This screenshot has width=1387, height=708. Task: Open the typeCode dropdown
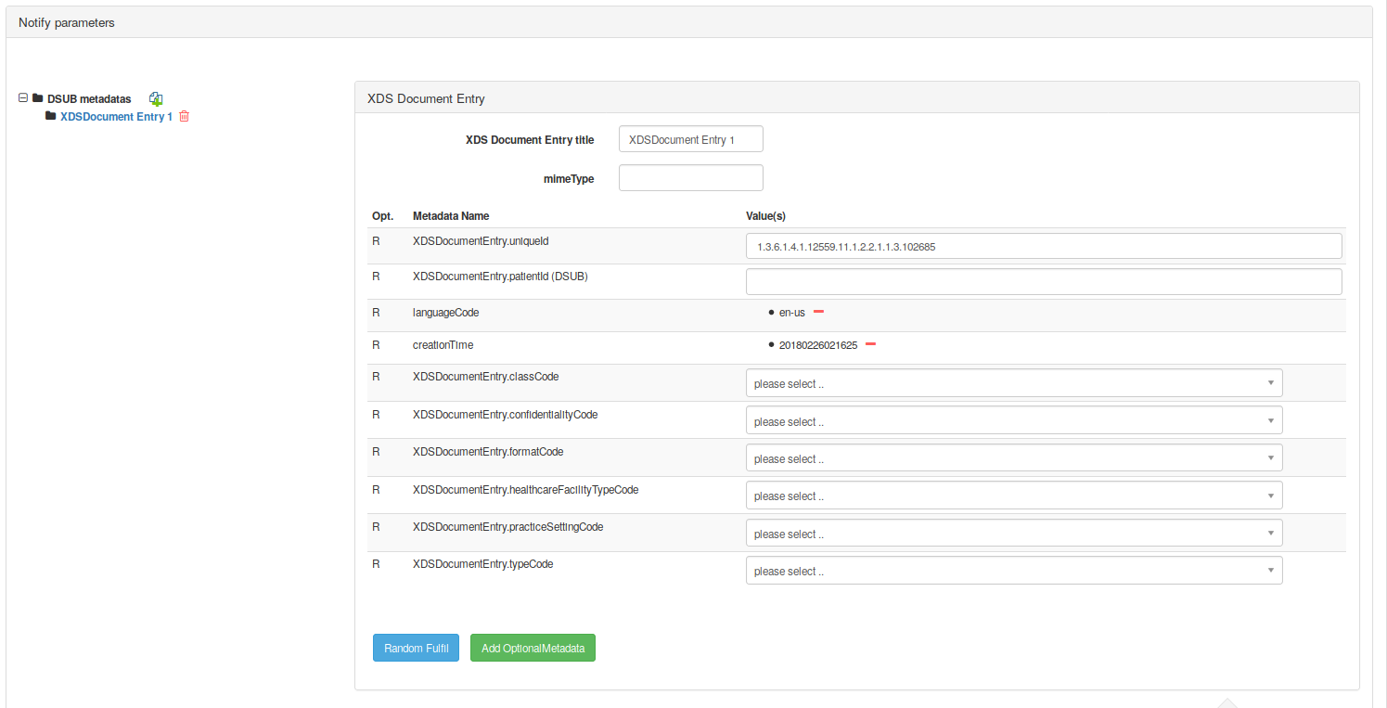click(1013, 571)
